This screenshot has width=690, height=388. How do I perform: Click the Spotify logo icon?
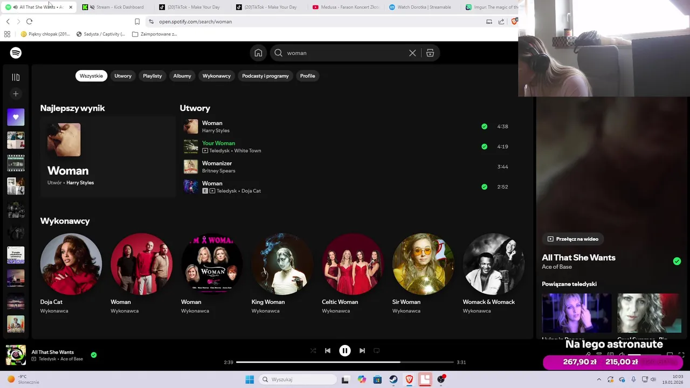(x=16, y=53)
